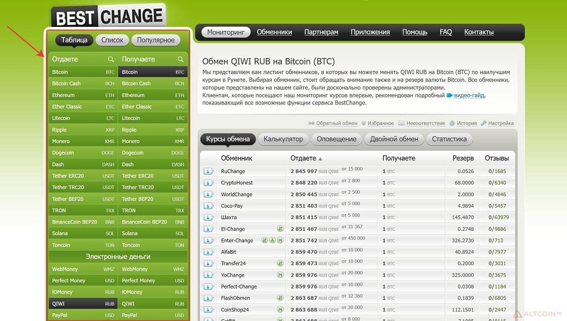Open the info icon for CryptoHonest

208,182
